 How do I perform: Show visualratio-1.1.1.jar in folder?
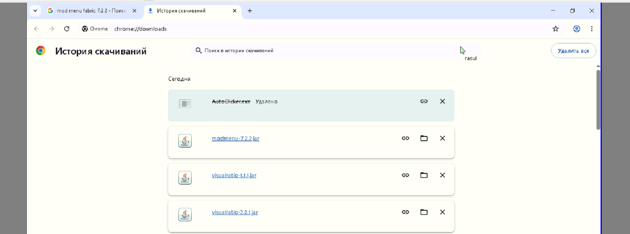424,175
